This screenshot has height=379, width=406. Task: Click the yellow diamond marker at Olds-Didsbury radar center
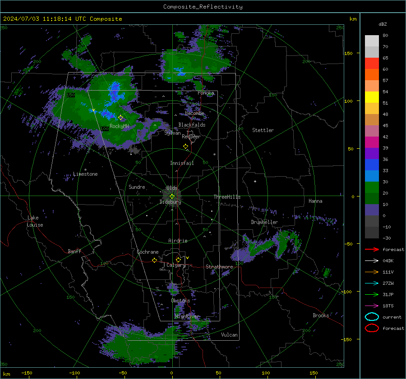(x=172, y=196)
